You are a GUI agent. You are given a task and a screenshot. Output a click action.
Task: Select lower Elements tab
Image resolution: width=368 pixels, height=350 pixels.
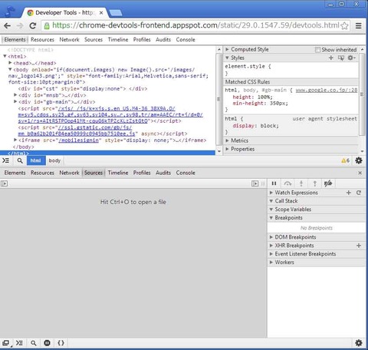(15, 173)
